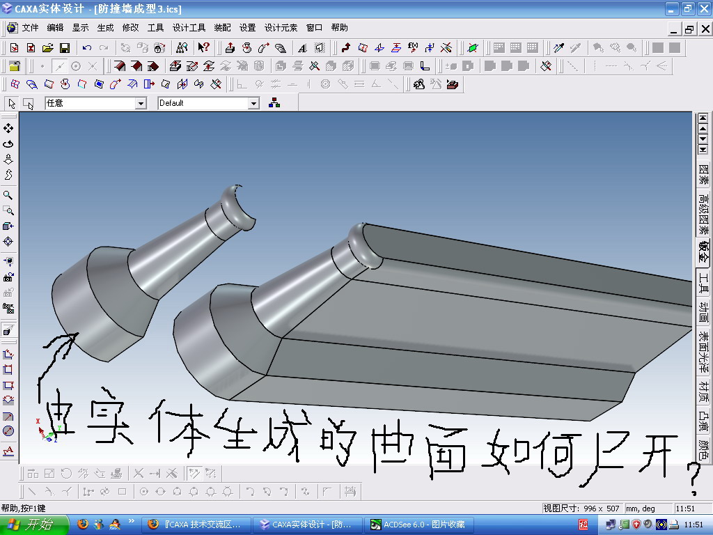Switch to the 动画 catalog tab
Screen dimensions: 713x535
click(703, 312)
